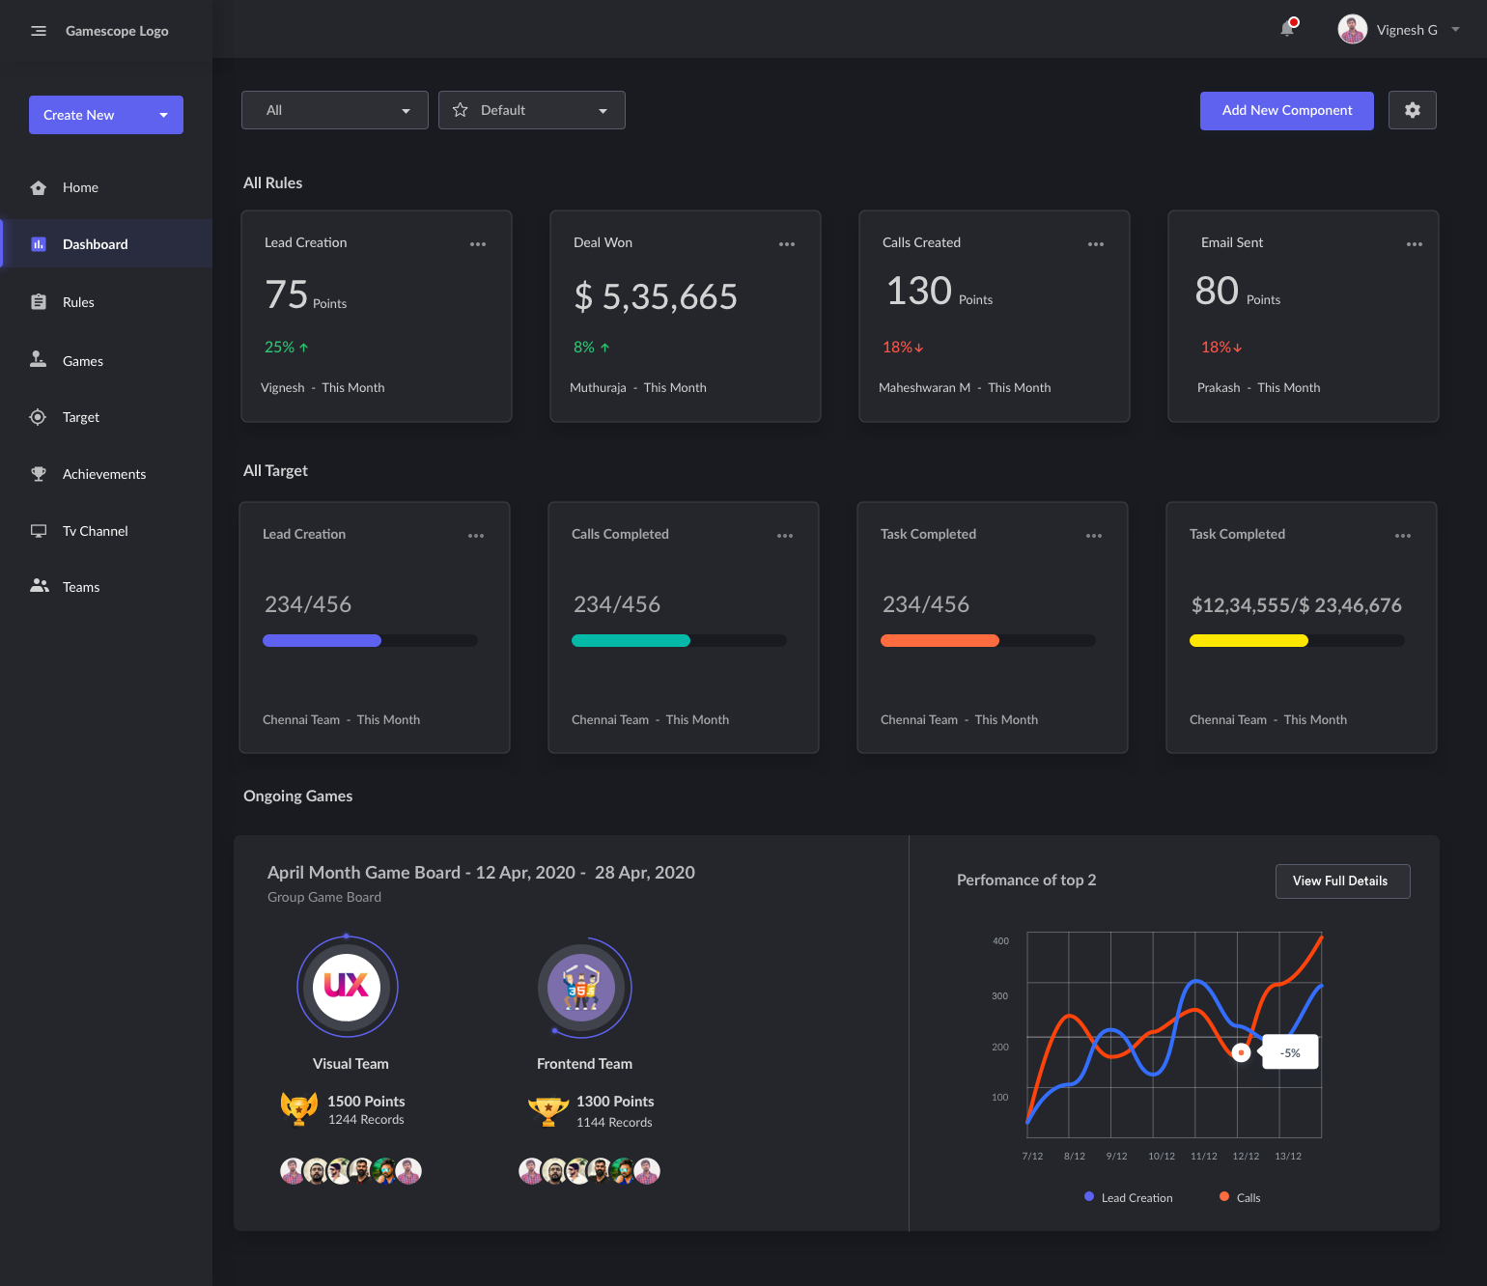Viewport: 1487px width, 1286px height.
Task: Click the Visual Team trophy icon
Action: (x=299, y=1108)
